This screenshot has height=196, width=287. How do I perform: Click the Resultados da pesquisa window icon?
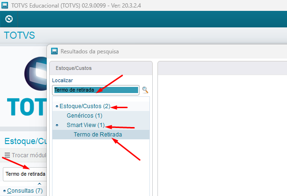coord(54,51)
